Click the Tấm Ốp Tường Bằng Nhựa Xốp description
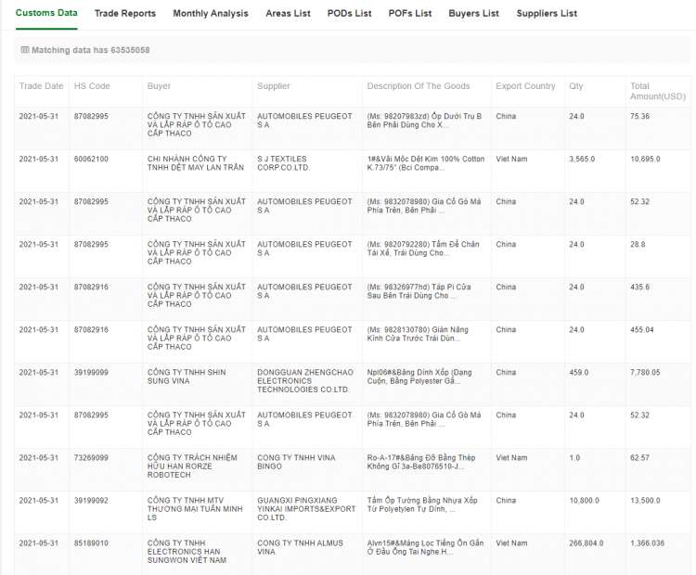The image size is (696, 575). coord(422,504)
